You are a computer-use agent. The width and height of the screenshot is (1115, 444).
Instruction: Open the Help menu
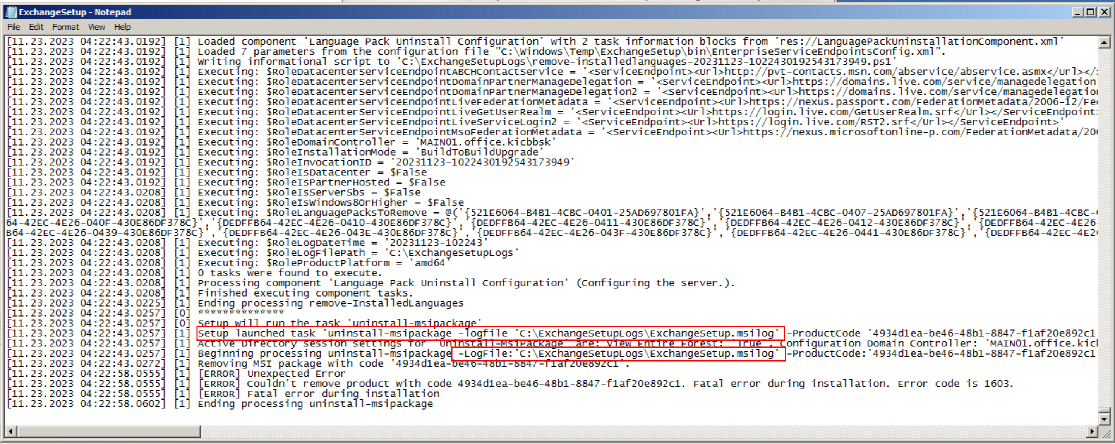click(122, 27)
